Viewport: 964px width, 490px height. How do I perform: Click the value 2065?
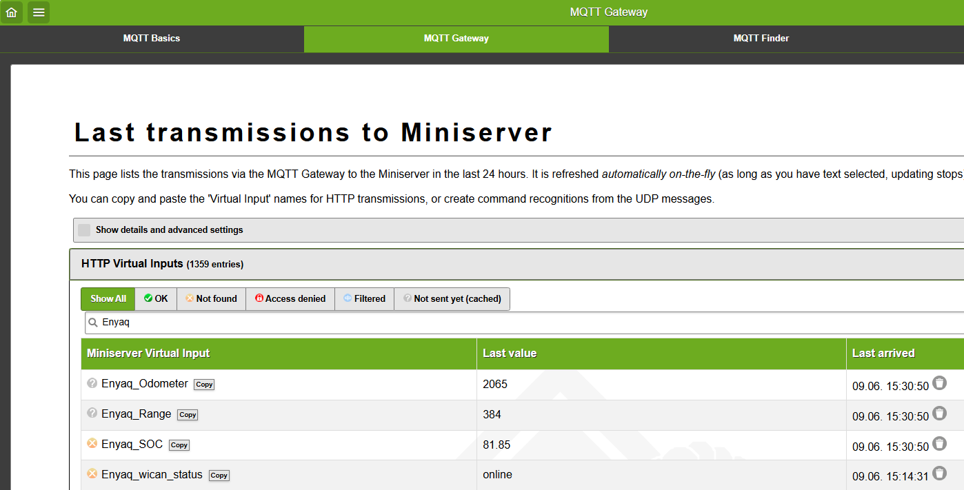(495, 384)
